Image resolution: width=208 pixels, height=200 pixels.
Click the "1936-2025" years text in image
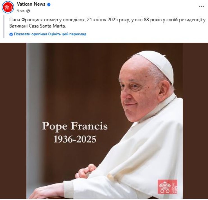(x=75, y=139)
